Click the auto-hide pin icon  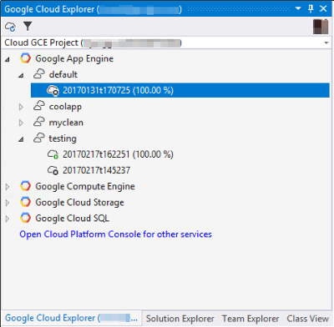[311, 9]
